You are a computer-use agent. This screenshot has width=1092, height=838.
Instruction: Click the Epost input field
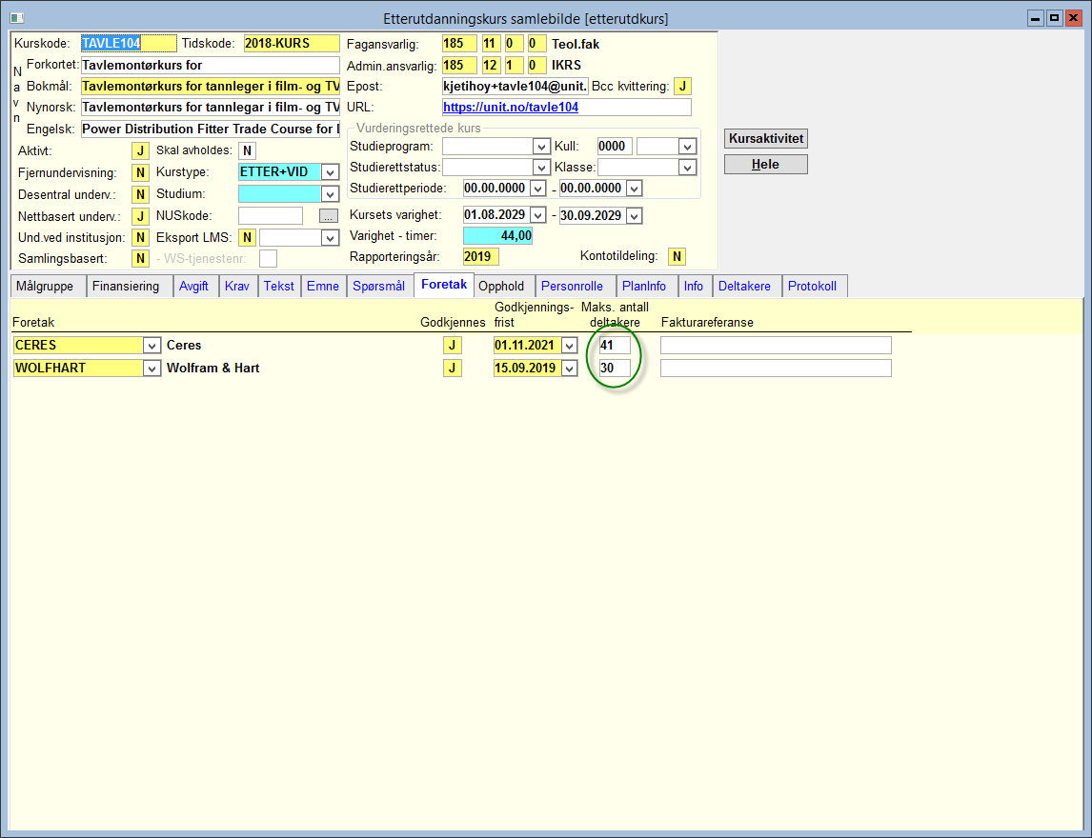516,87
